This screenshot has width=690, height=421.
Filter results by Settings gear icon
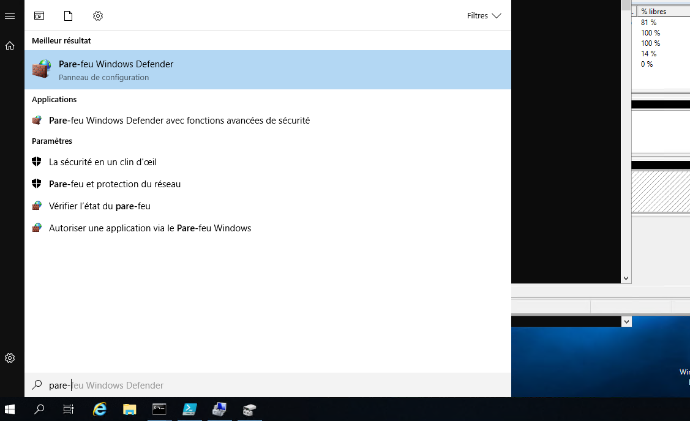pos(98,16)
